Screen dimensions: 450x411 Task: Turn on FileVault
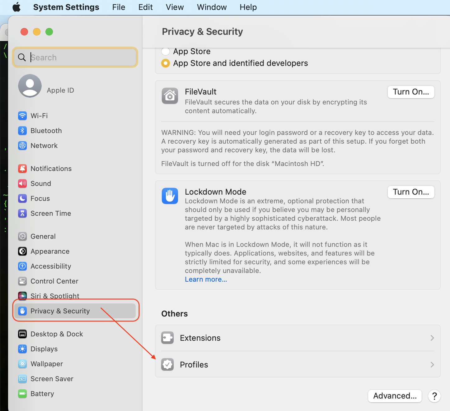[411, 92]
